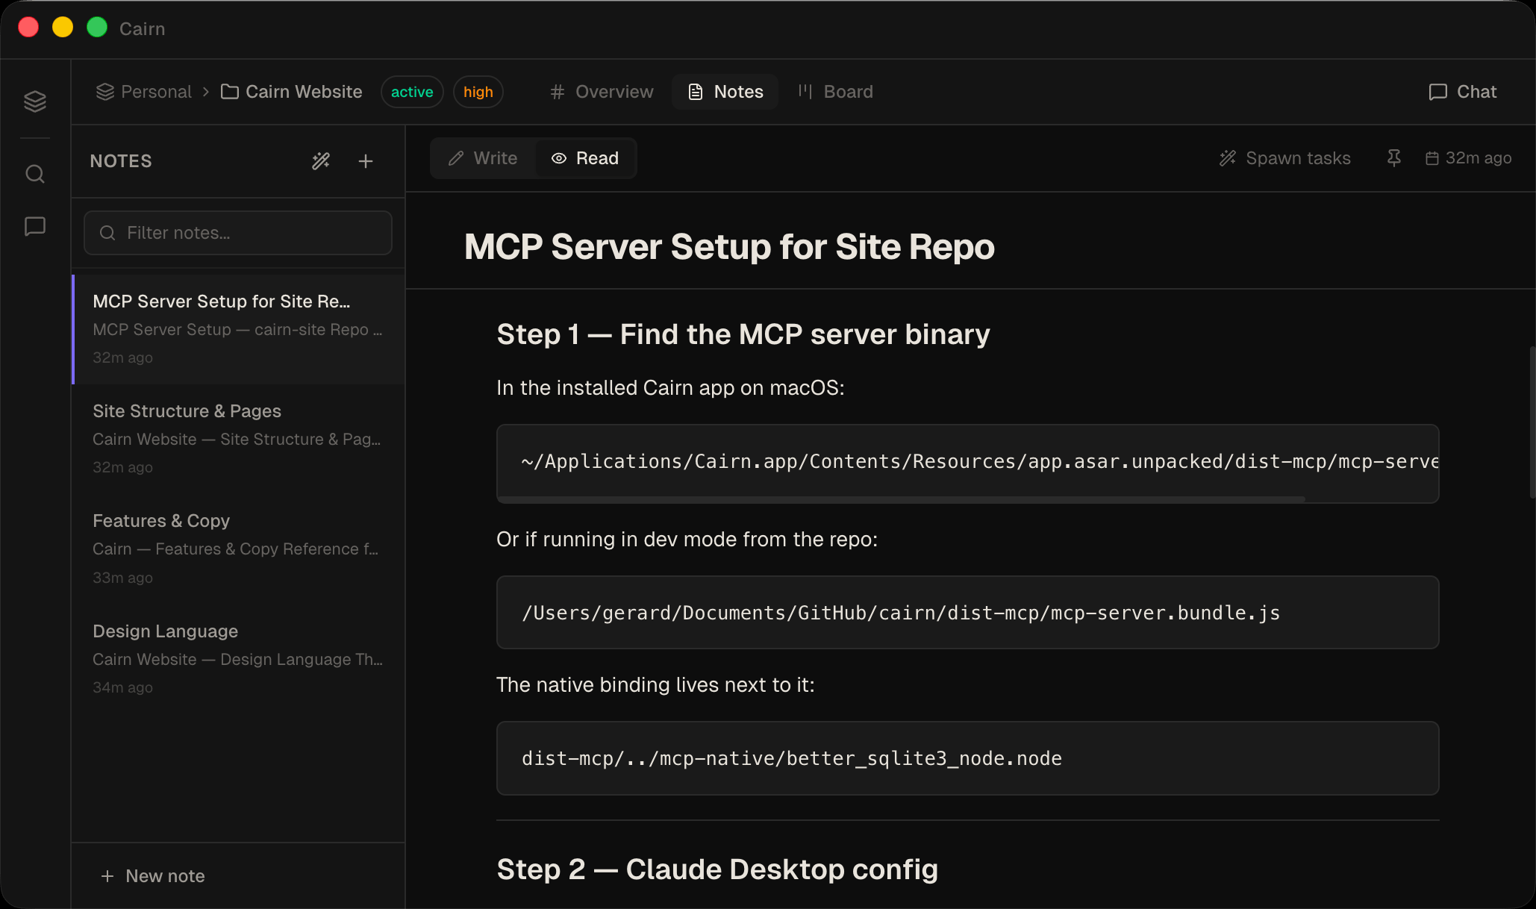
Task: Click the note title MCP Server Setup for Site Repo
Action: coord(729,247)
